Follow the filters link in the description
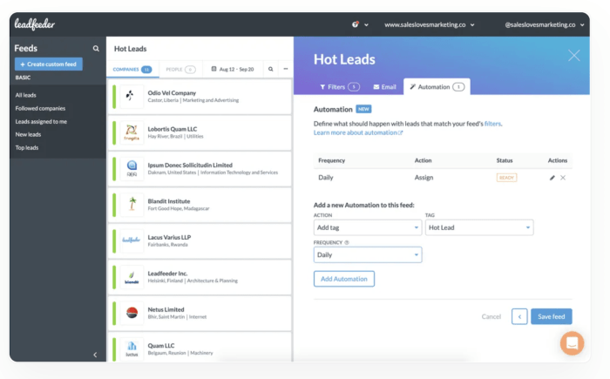This screenshot has width=610, height=379. click(x=492, y=124)
